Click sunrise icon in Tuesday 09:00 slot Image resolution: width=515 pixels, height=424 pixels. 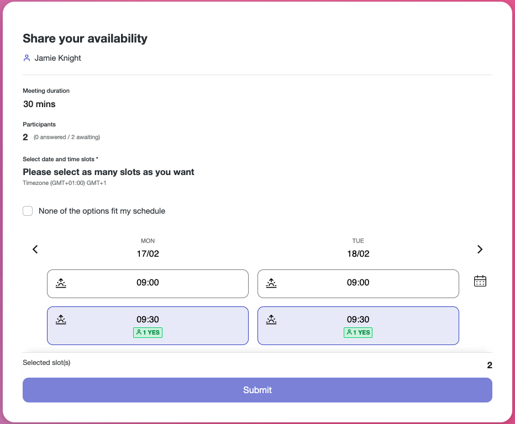271,283
